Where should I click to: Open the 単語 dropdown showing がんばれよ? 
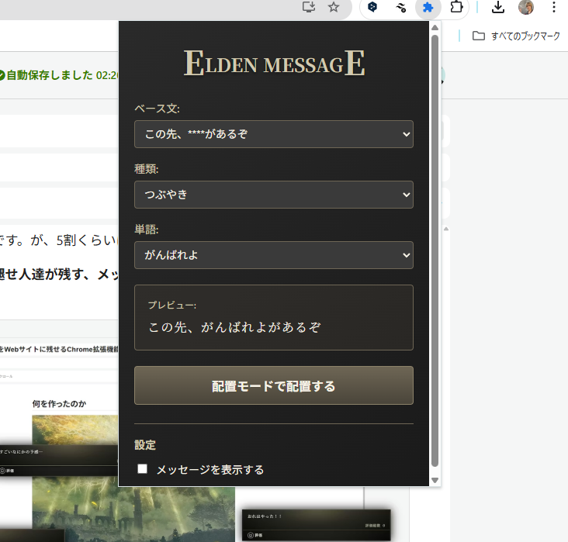pyautogui.click(x=273, y=255)
